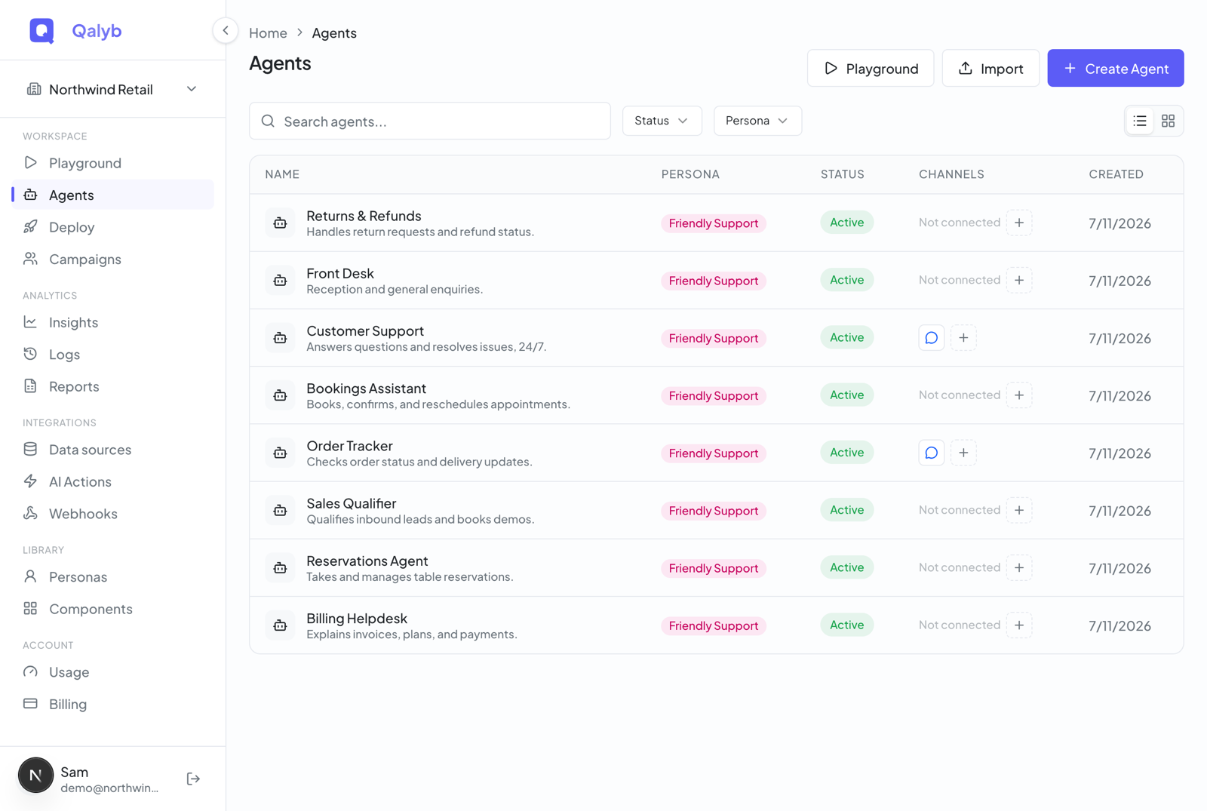Click the NAME column header

282,174
